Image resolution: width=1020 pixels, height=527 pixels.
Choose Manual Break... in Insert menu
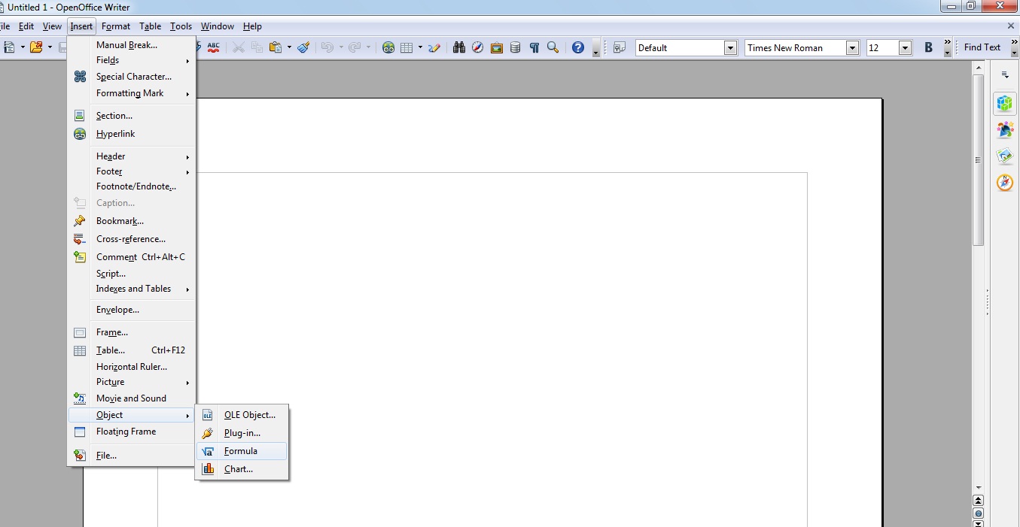tap(131, 45)
